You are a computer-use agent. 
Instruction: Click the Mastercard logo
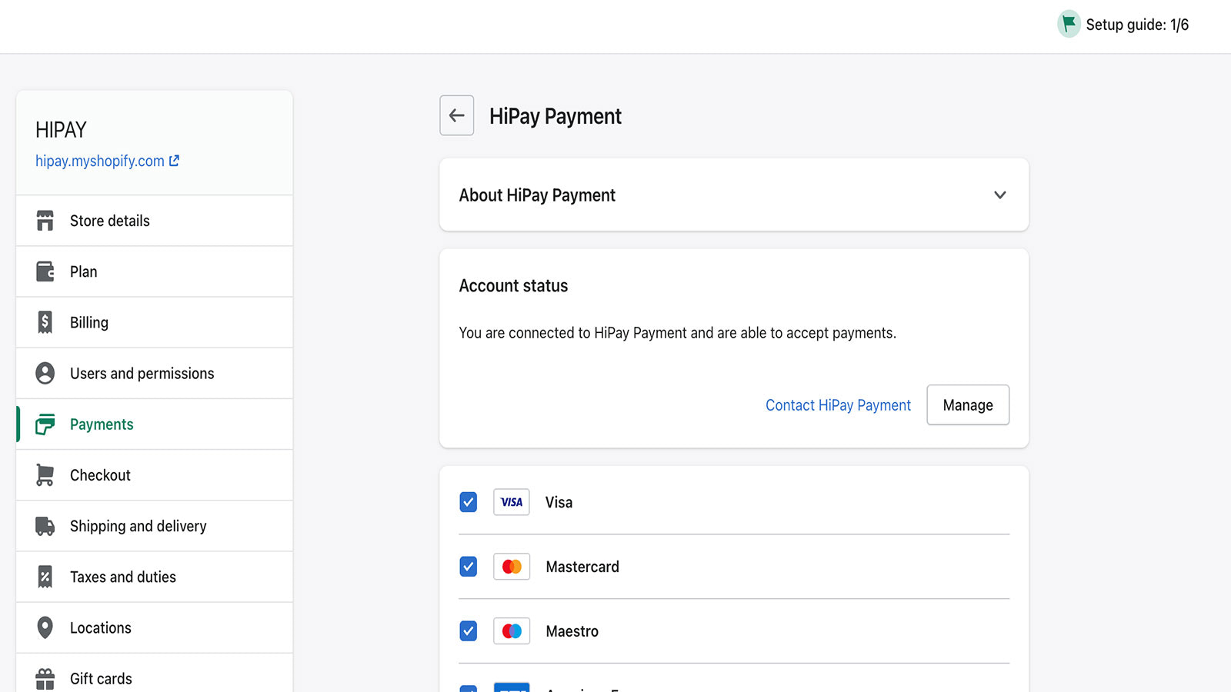tap(512, 567)
